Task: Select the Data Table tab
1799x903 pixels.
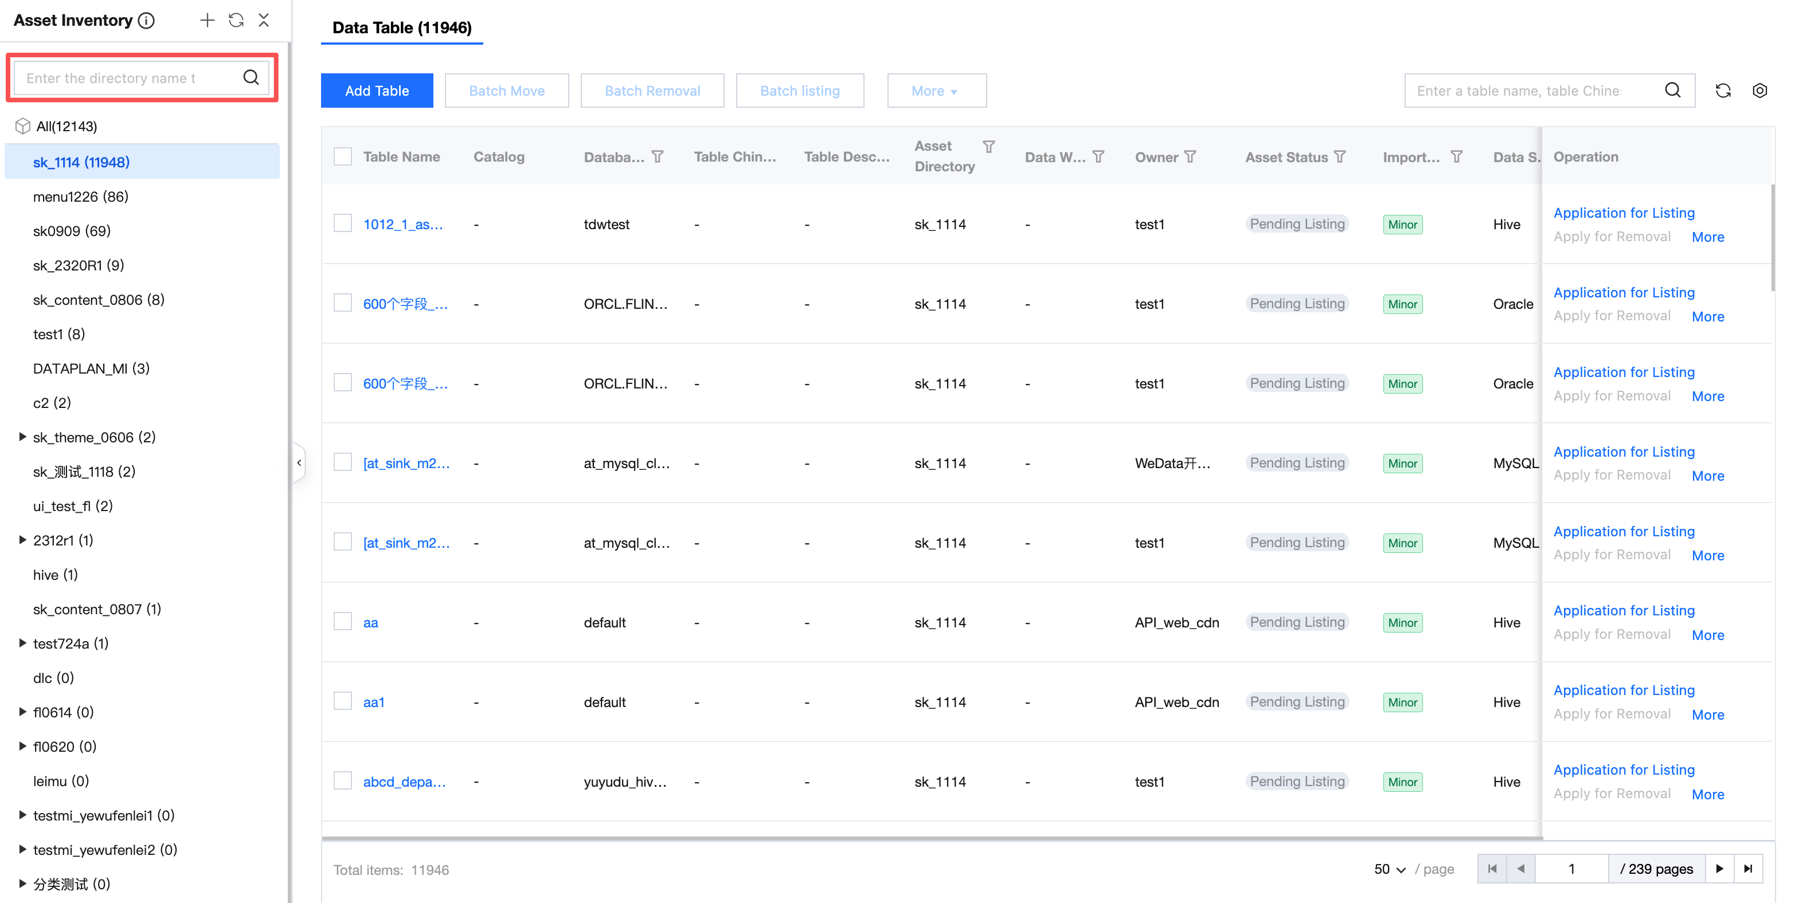Action: click(x=401, y=28)
